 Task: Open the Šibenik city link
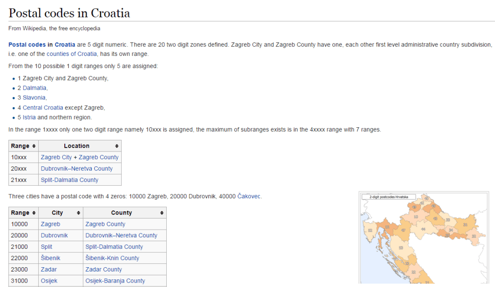[51, 258]
